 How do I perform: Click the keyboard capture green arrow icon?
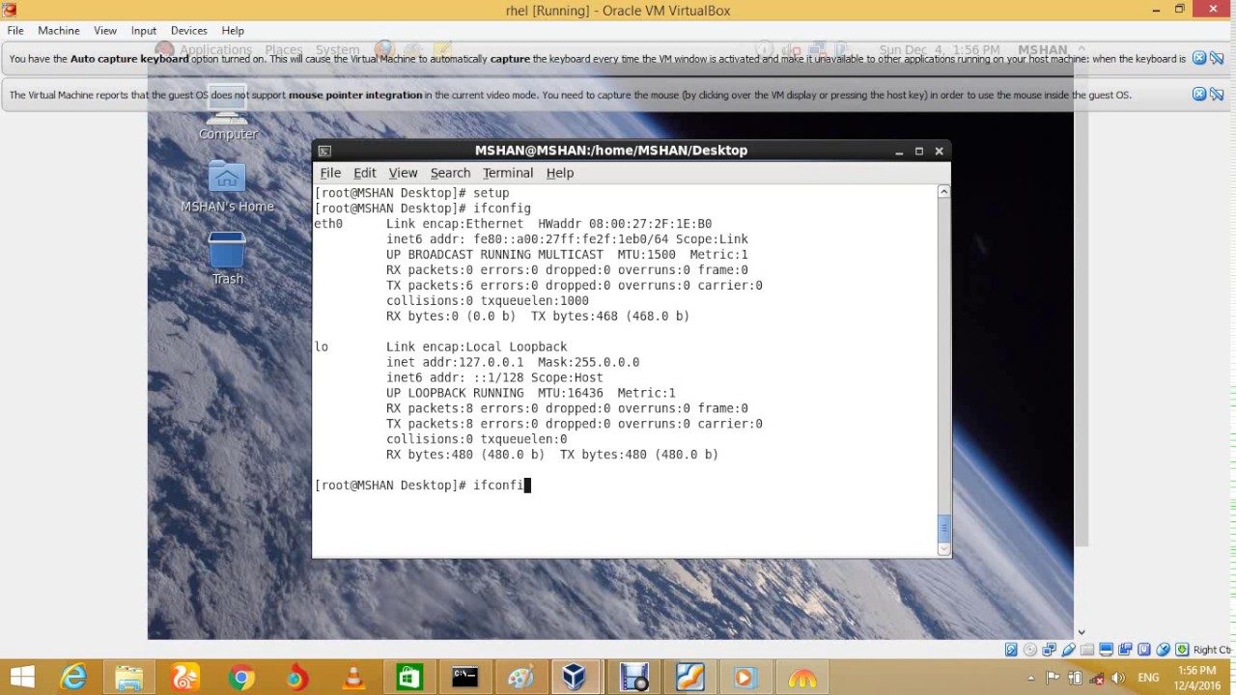[x=1182, y=650]
